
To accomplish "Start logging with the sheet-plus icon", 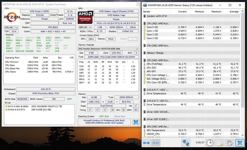I will (220, 143).
